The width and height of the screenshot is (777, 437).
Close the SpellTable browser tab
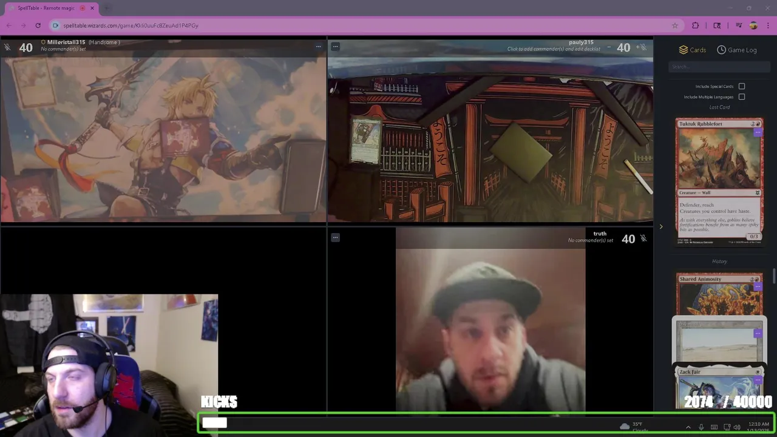click(x=92, y=8)
